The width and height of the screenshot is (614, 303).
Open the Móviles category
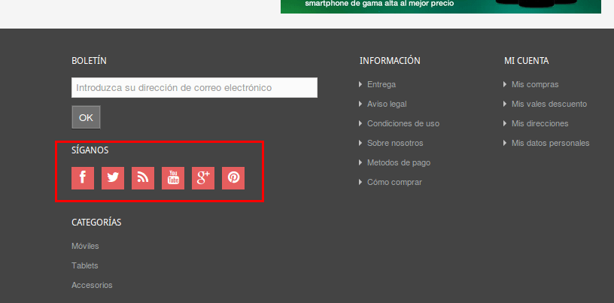85,247
